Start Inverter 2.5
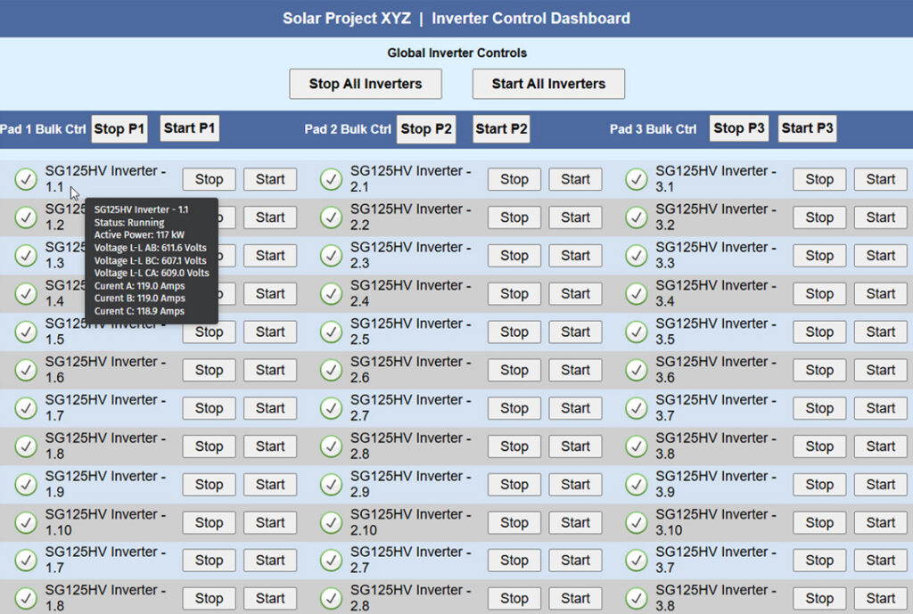The width and height of the screenshot is (913, 614). point(575,332)
